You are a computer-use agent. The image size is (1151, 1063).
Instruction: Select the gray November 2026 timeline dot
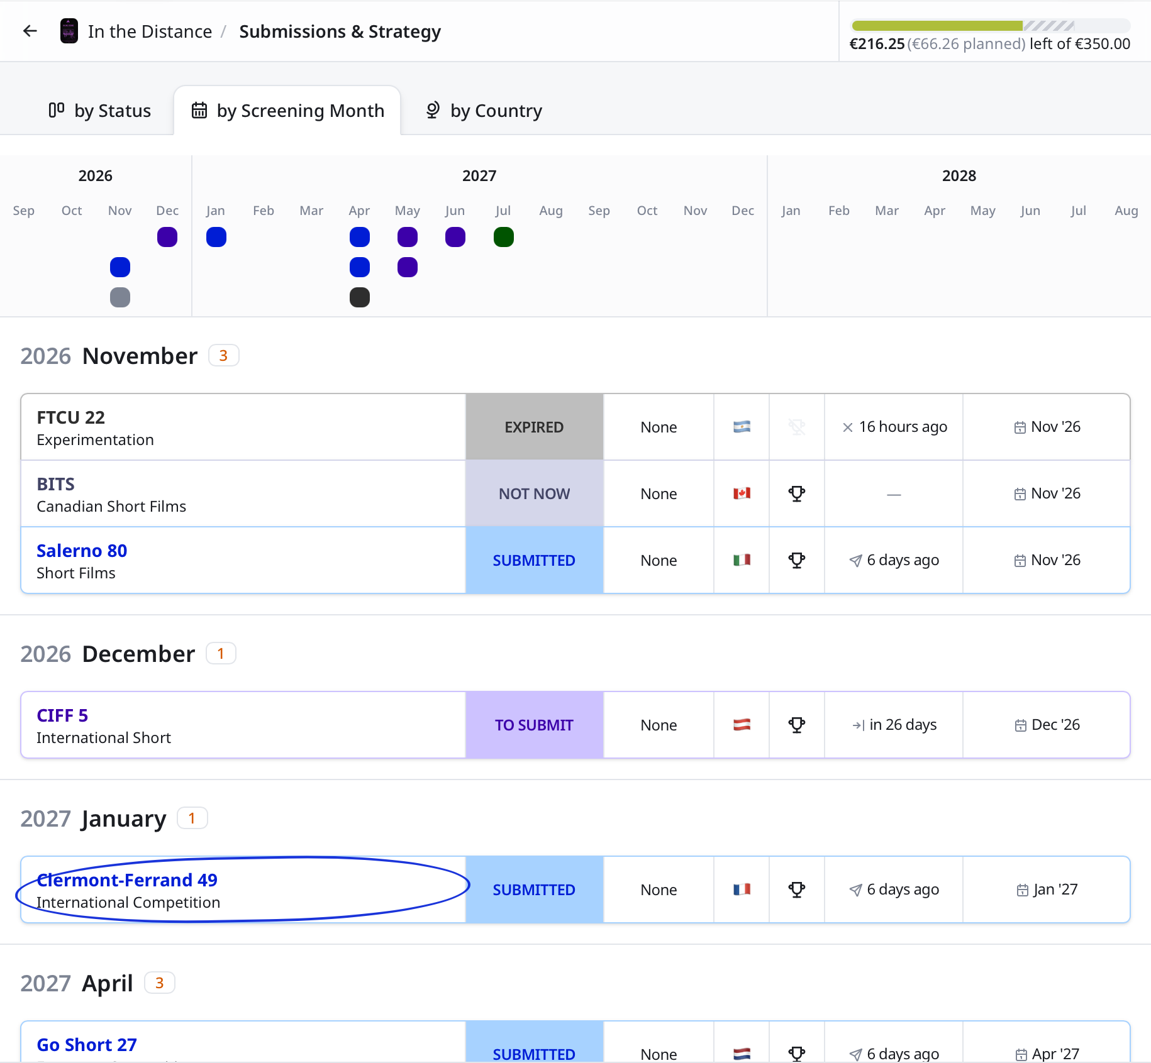pyautogui.click(x=120, y=297)
